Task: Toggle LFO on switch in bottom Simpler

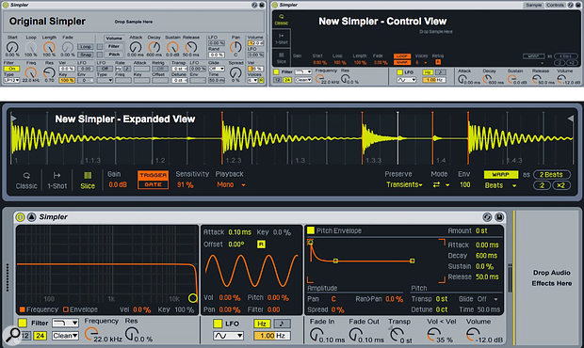Action: (218, 324)
